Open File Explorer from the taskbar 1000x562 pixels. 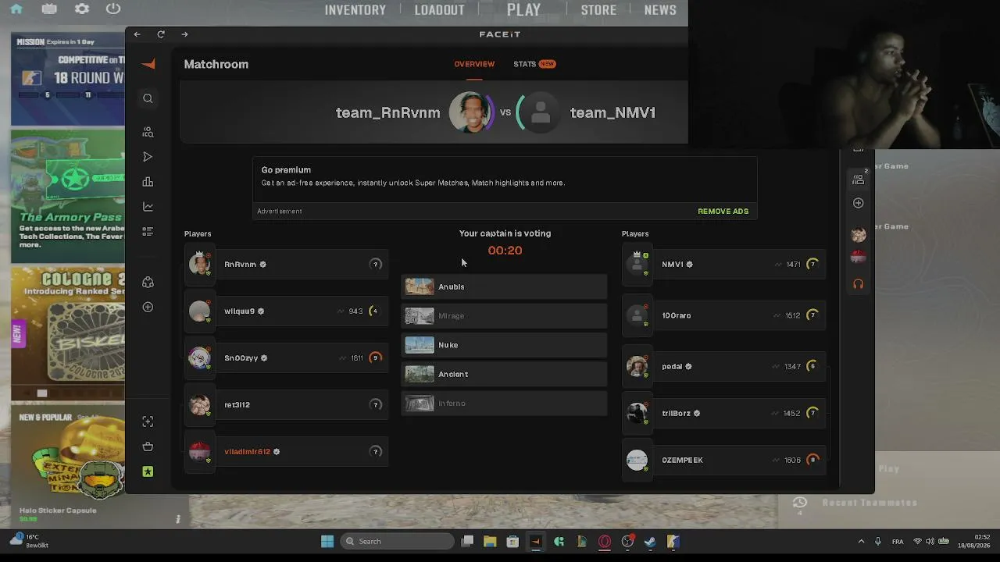pos(490,542)
